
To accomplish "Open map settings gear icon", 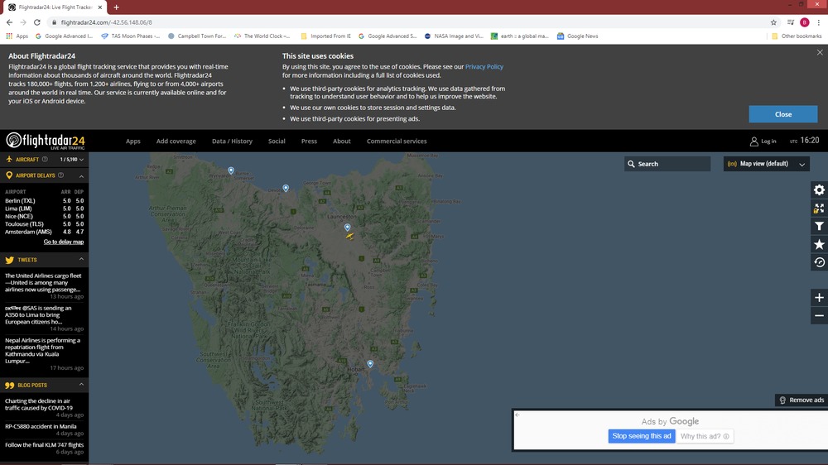I will pyautogui.click(x=819, y=190).
